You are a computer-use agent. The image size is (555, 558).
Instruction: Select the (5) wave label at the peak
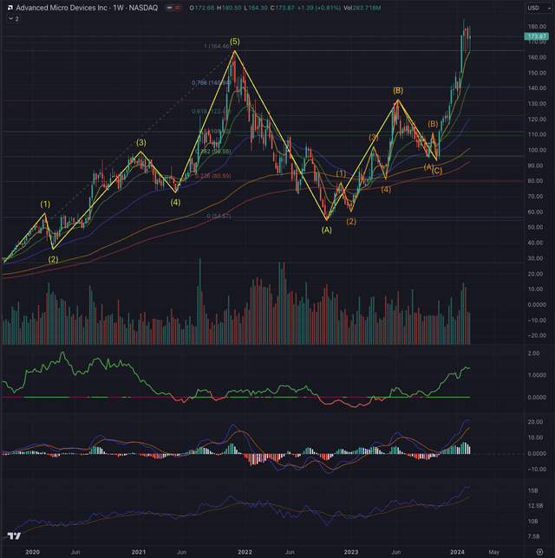click(234, 42)
